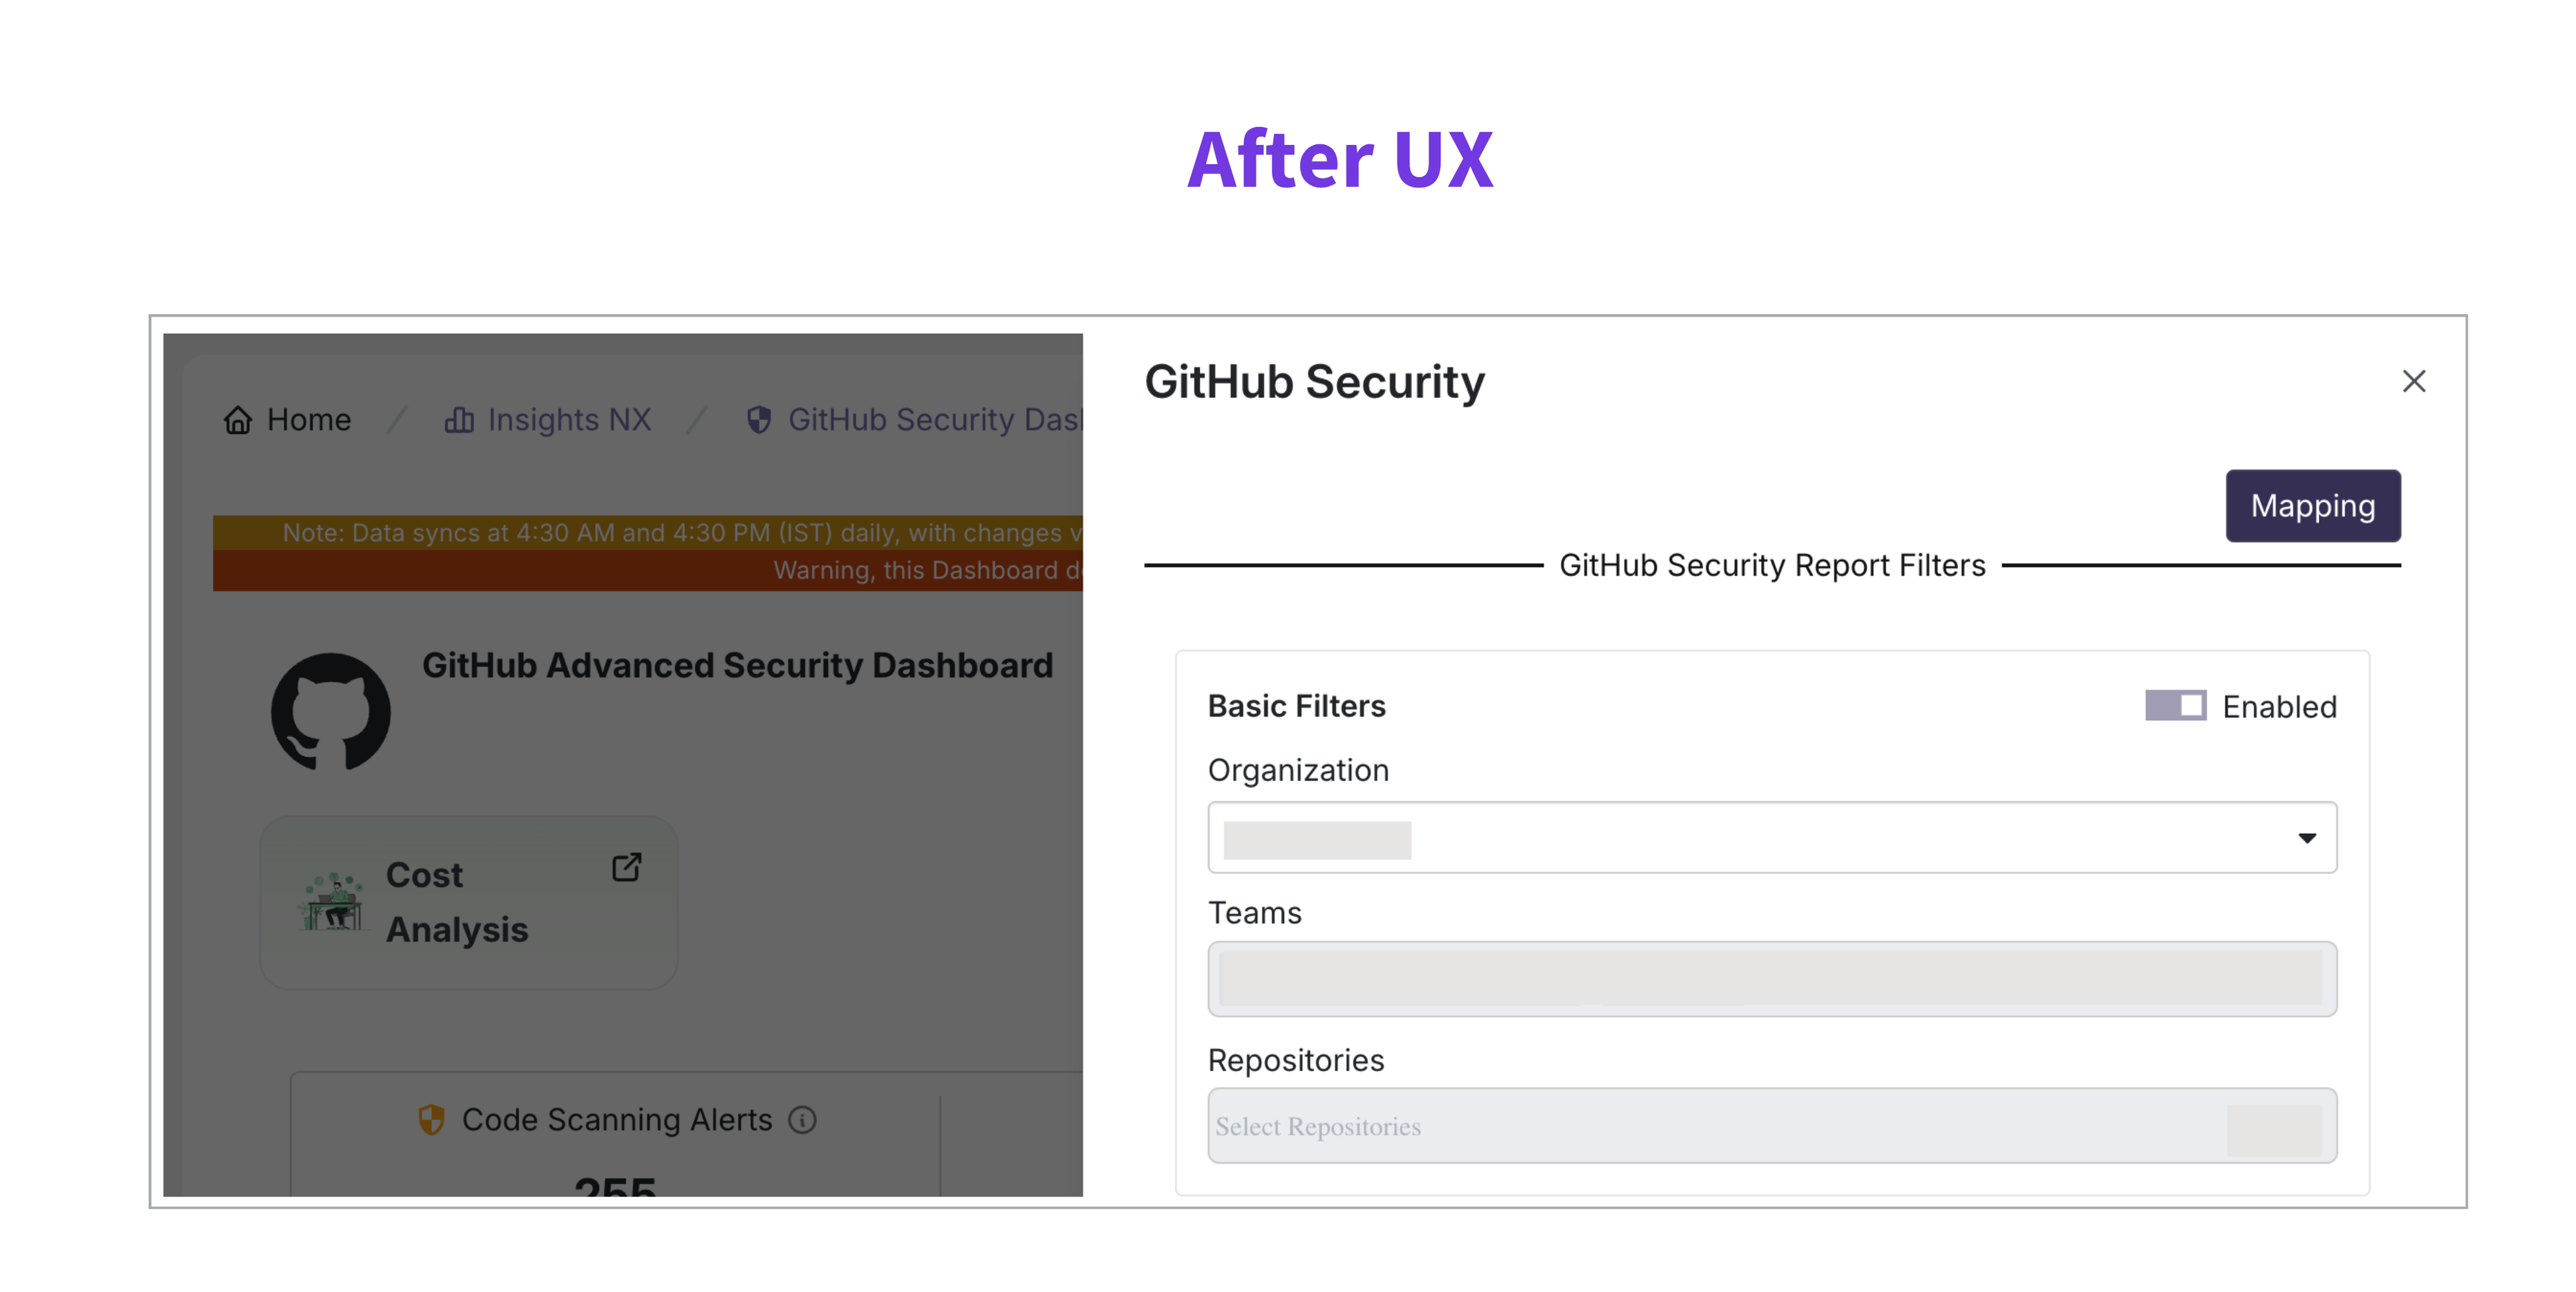Navigate to Insights NX breadcrumb
Screen dimensions: 2576x1292
569,420
